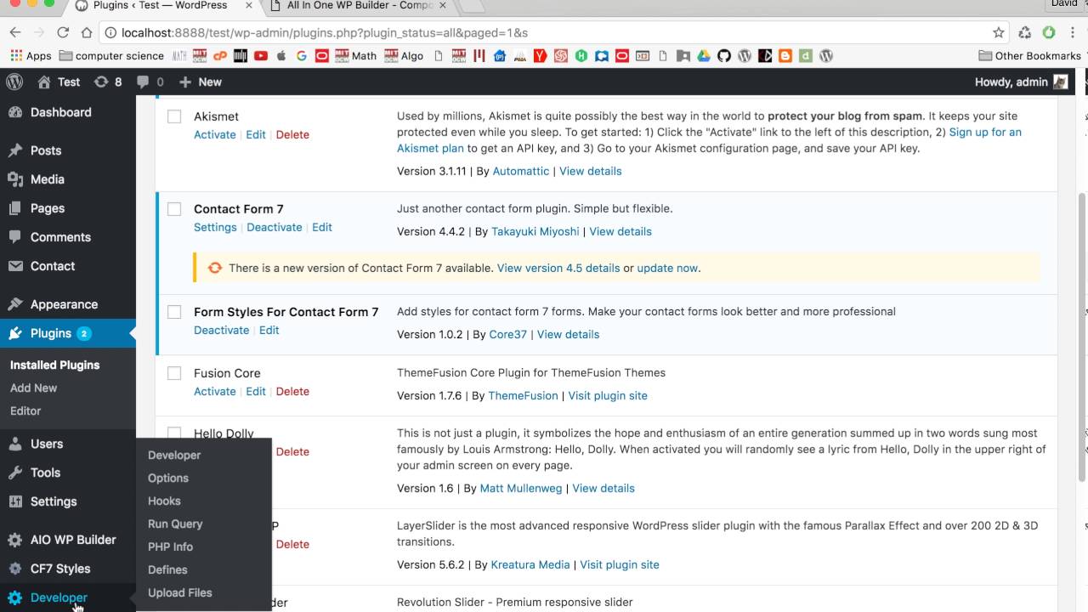Open Contact Form 7 Settings link
The width and height of the screenshot is (1088, 612).
[215, 227]
